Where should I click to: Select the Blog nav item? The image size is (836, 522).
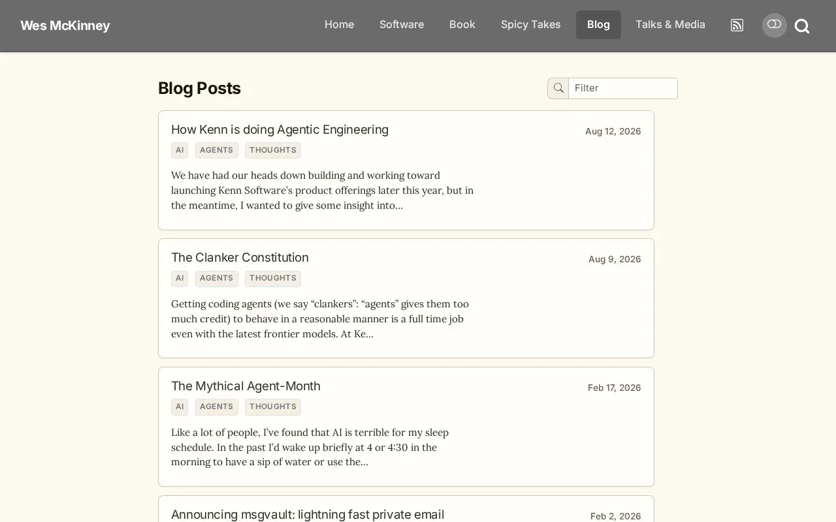pos(598,25)
